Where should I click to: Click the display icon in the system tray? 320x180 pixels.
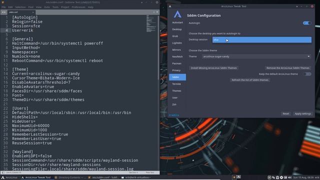[x=285, y=177]
